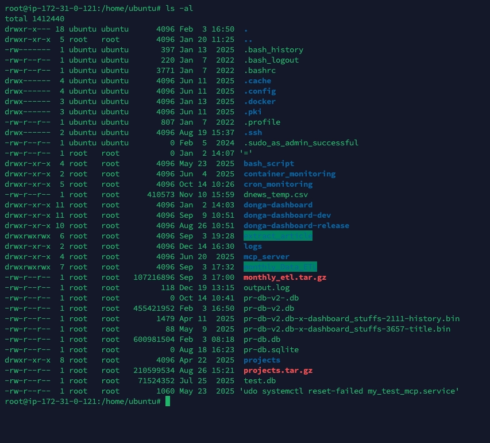Image resolution: width=490 pixels, height=443 pixels.
Task: Click the .bash_history file name
Action: click(x=273, y=50)
